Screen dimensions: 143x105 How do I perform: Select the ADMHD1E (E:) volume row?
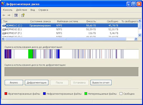(x=70, y=29)
